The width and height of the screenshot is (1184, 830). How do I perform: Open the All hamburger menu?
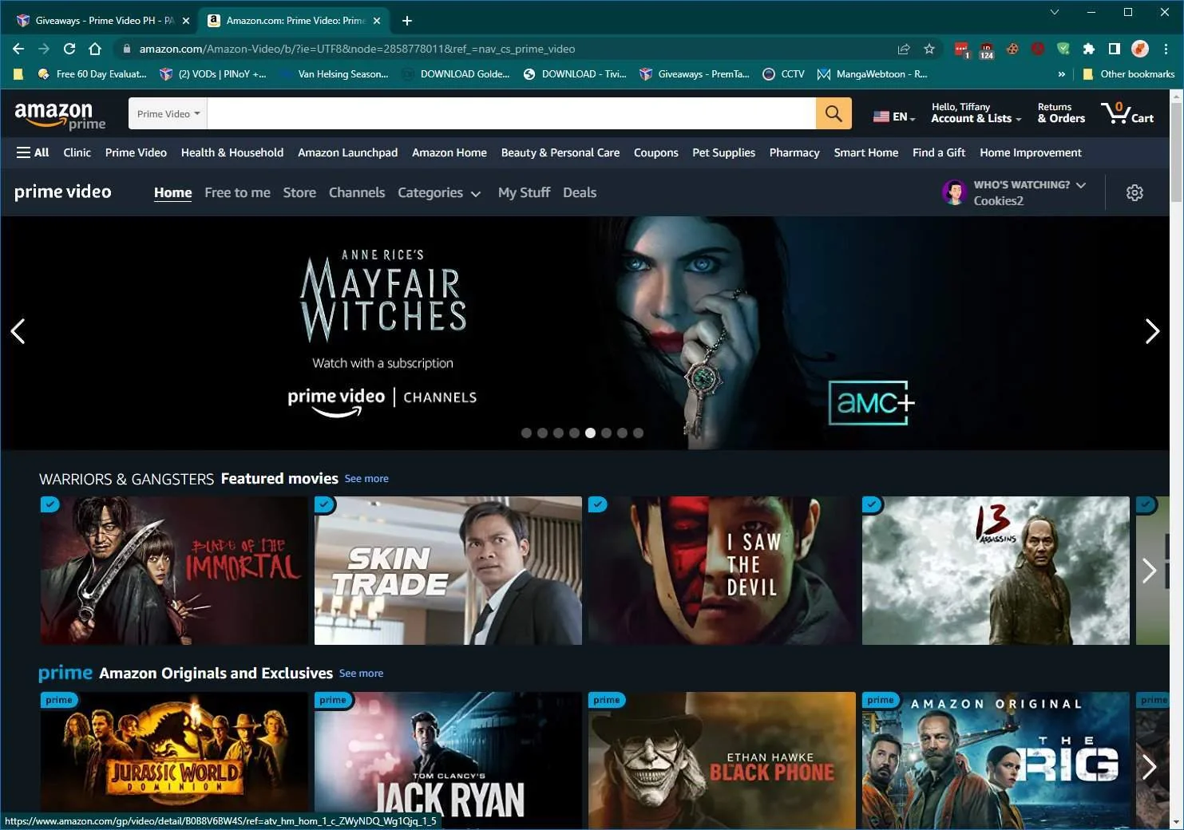click(33, 152)
